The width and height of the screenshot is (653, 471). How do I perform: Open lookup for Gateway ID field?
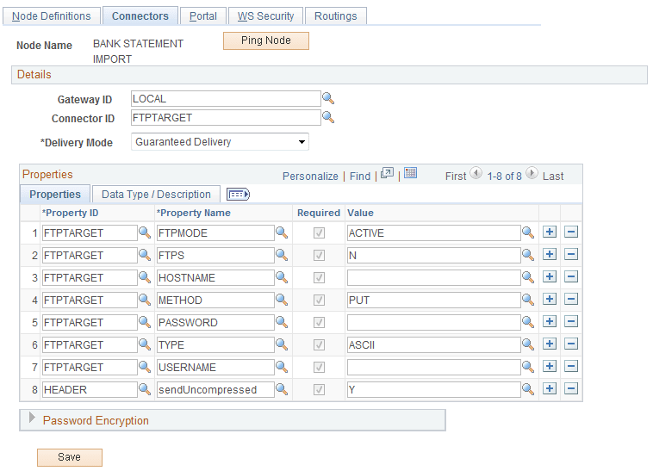pos(328,98)
